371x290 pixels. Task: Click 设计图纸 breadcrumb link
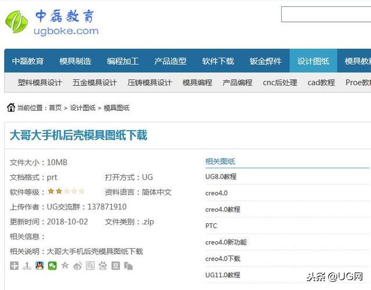pyautogui.click(x=83, y=108)
